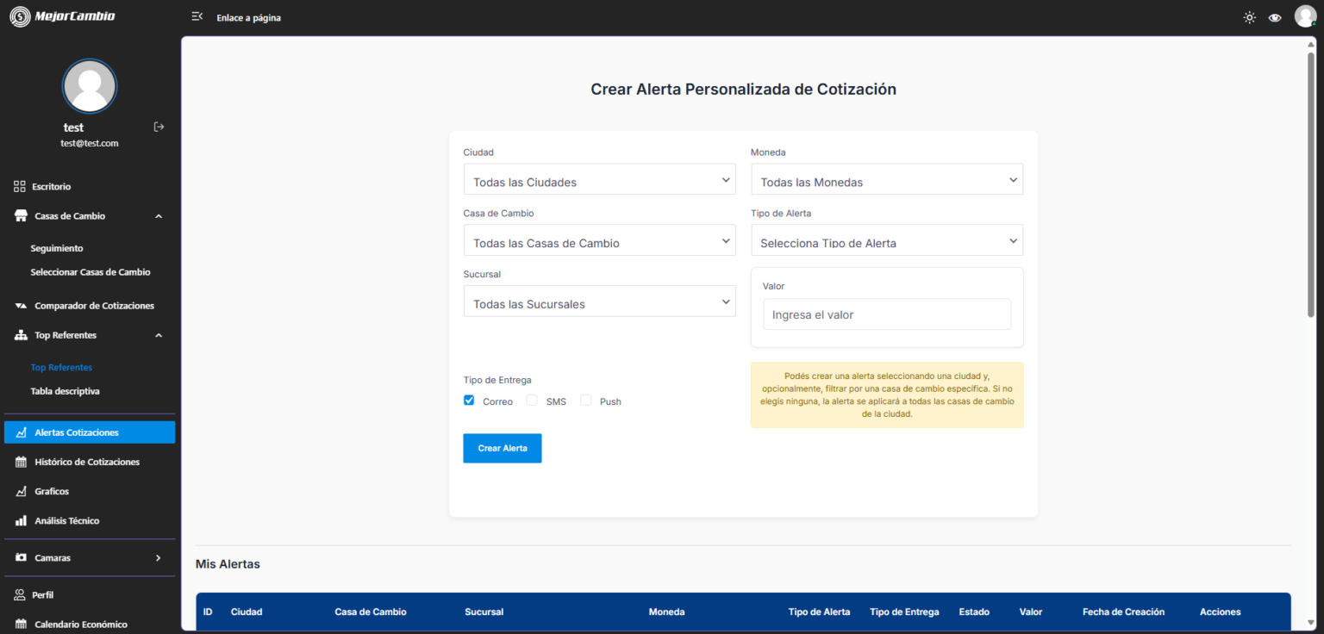Click the Valor column header in table
This screenshot has height=634, width=1324.
[1031, 612]
